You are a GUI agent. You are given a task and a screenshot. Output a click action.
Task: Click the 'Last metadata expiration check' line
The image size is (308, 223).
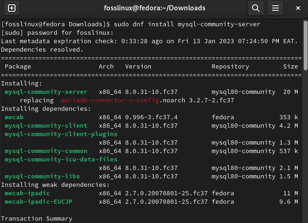150,41
